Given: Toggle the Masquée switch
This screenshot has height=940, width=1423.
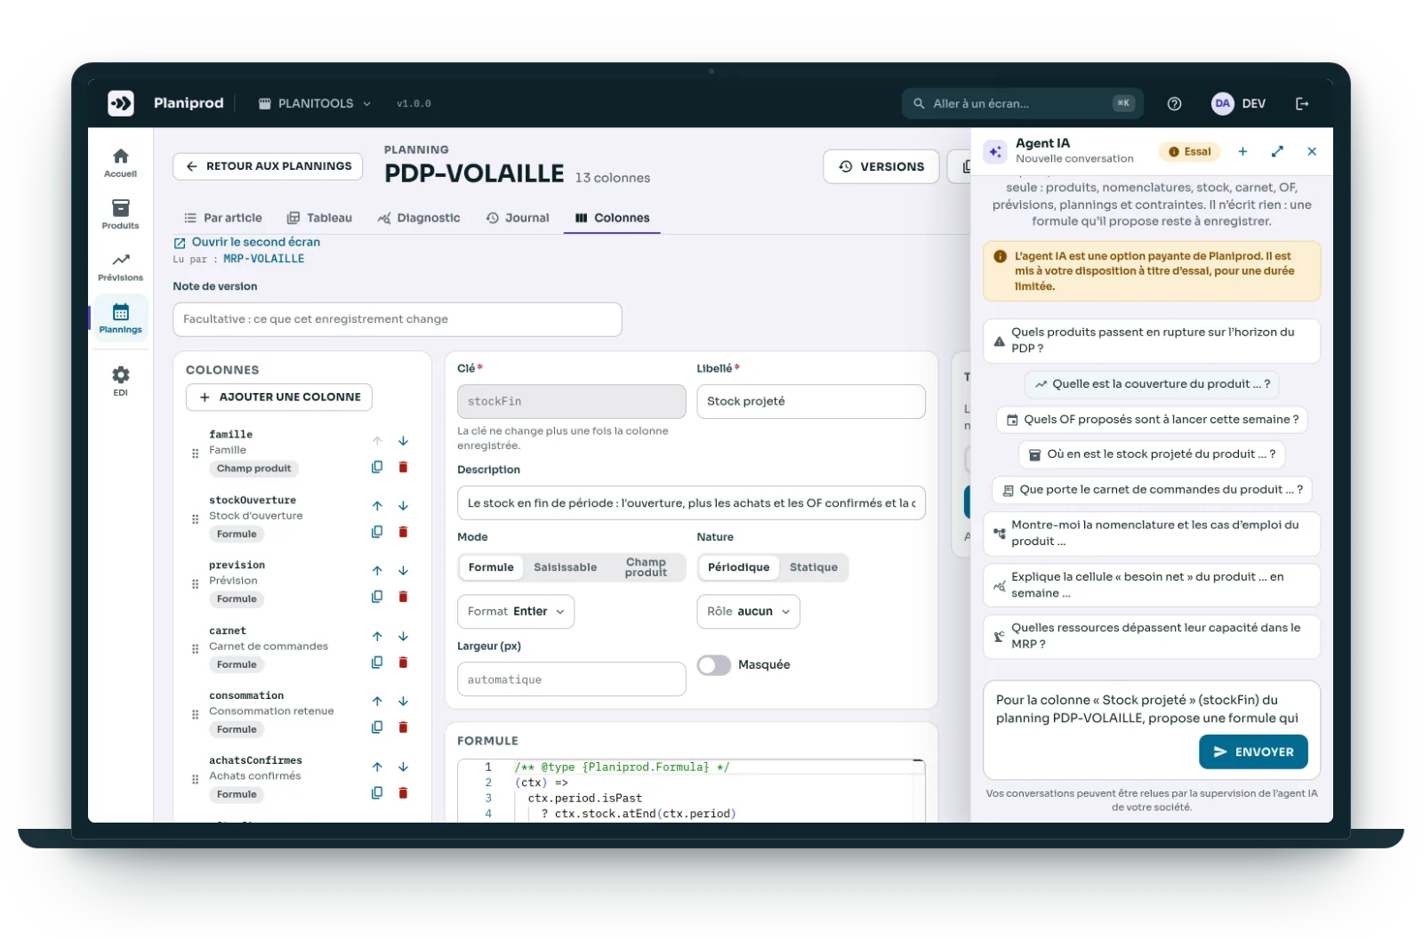Looking at the screenshot, I should point(714,665).
